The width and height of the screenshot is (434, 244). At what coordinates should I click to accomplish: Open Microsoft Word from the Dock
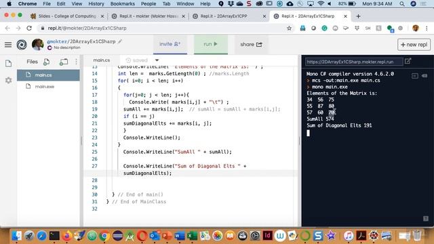pyautogui.click(x=180, y=236)
